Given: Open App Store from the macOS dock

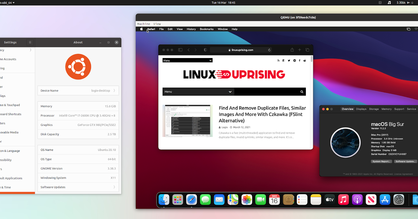Looking at the screenshot, I should tap(385, 200).
